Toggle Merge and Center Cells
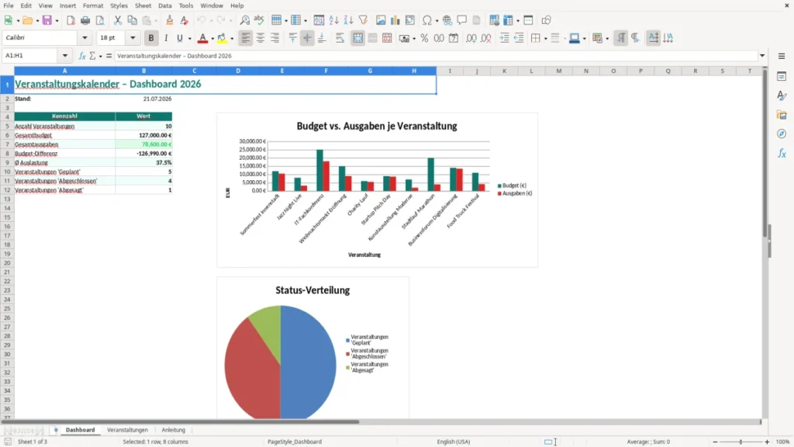794x447 pixels. 357,38
